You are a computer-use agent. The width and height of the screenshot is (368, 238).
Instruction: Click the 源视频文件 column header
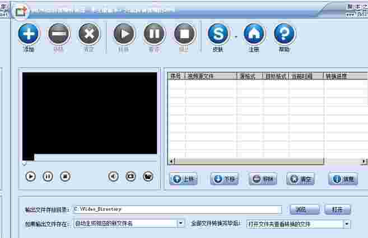(211, 76)
